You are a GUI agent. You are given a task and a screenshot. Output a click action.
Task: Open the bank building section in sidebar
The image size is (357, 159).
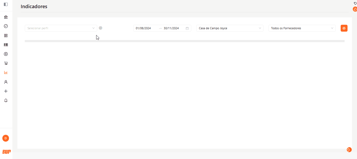[x=6, y=17]
